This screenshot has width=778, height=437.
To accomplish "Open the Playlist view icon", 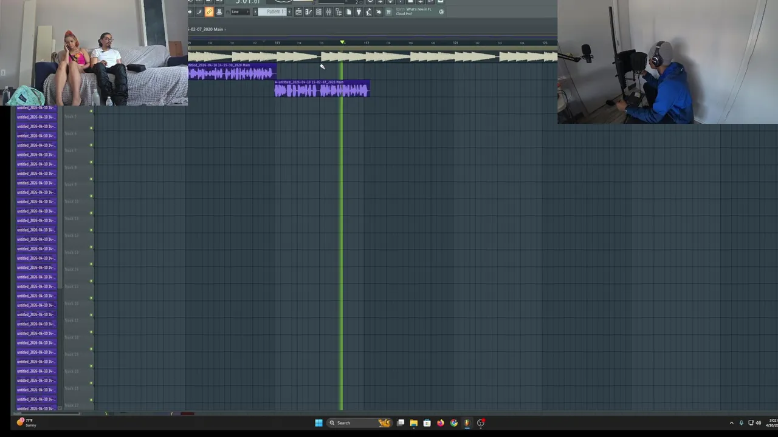I will (299, 12).
